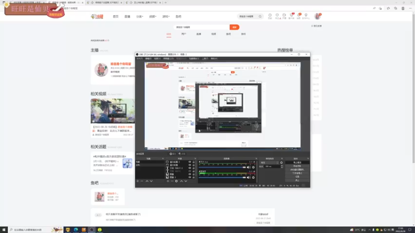Screen dimensions: 415x233
Task: Toggle the eye on the last image source row
Action: pyautogui.click(x=190, y=177)
